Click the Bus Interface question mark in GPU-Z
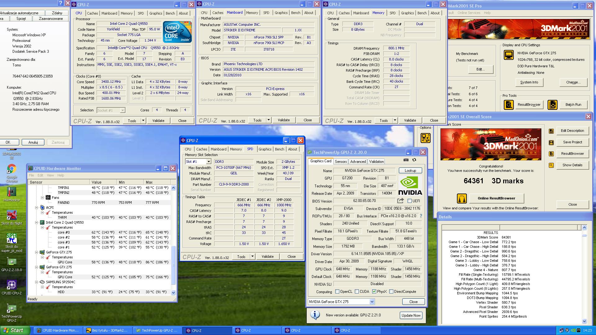This screenshot has height=335, width=596. 421,216
